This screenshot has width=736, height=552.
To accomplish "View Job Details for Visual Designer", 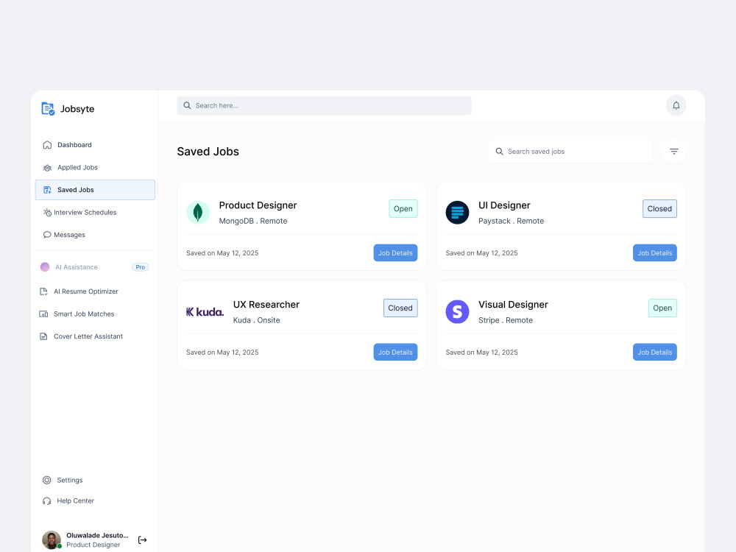I will (x=655, y=352).
